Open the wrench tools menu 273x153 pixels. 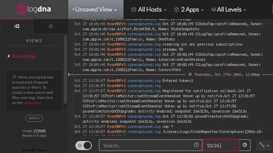point(264,145)
